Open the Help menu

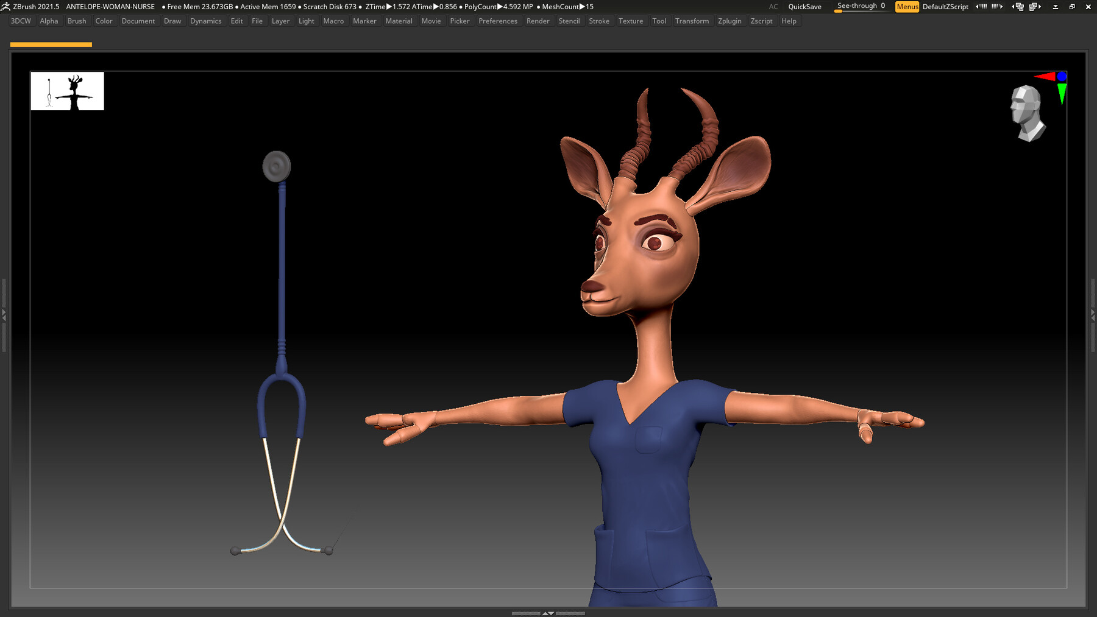pyautogui.click(x=789, y=21)
